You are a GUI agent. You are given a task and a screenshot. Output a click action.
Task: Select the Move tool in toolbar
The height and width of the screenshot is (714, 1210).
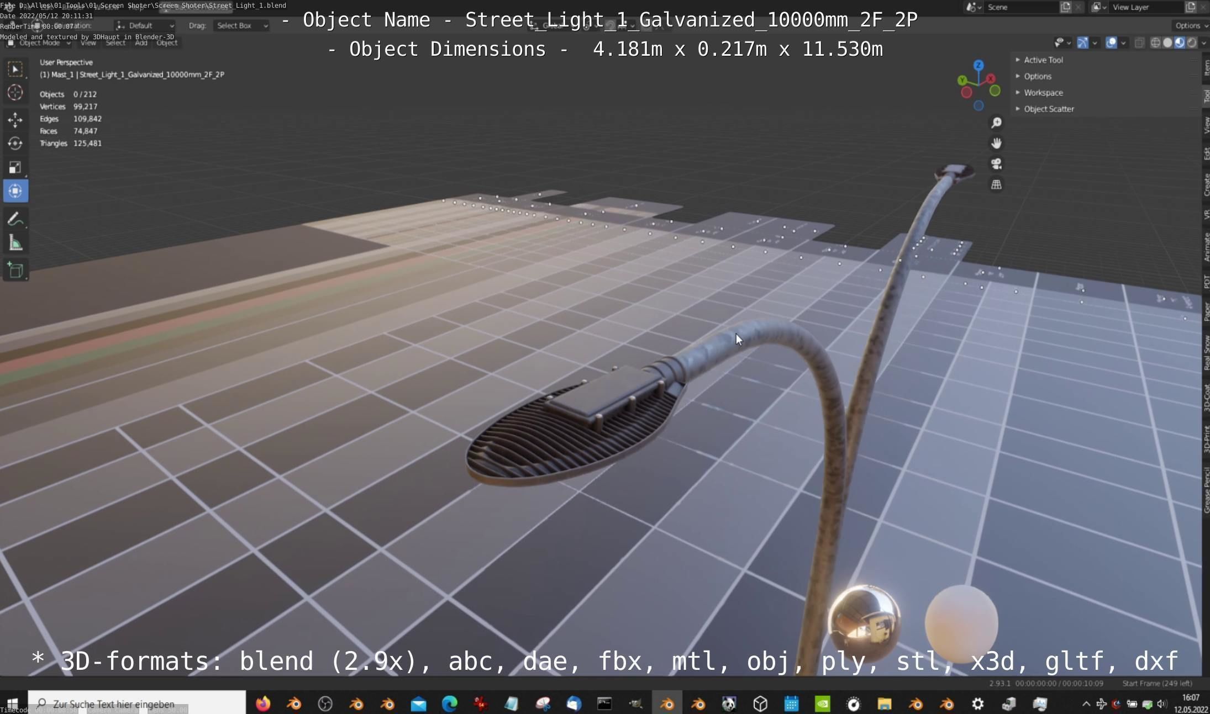(15, 119)
